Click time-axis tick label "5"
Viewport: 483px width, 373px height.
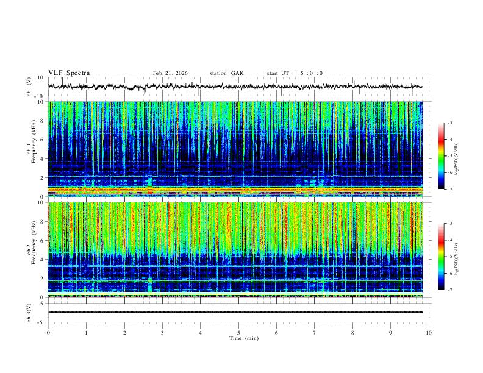pos(238,333)
